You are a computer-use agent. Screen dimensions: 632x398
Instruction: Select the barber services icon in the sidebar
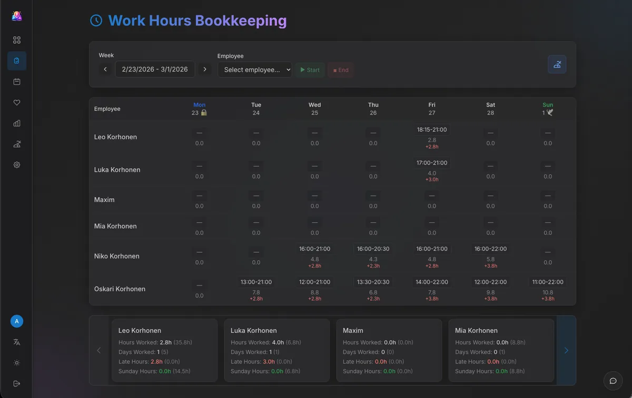coord(16,144)
